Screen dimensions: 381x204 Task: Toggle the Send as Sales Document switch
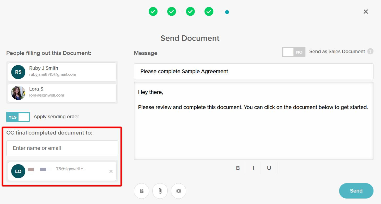pyautogui.click(x=293, y=52)
